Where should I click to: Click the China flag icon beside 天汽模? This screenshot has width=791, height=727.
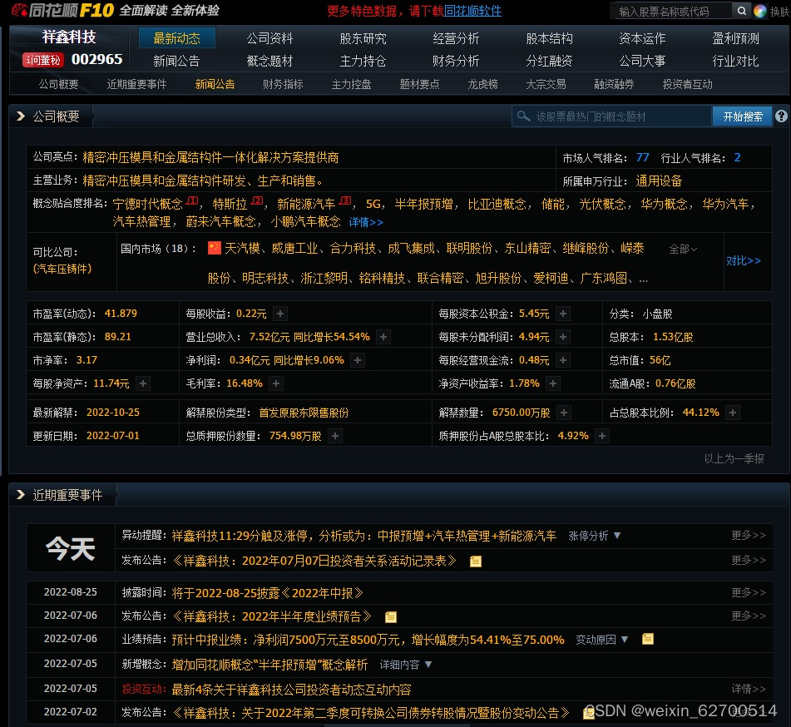coord(215,248)
